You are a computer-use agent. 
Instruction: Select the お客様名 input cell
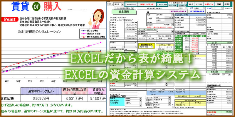pyautogui.click(x=130, y=43)
